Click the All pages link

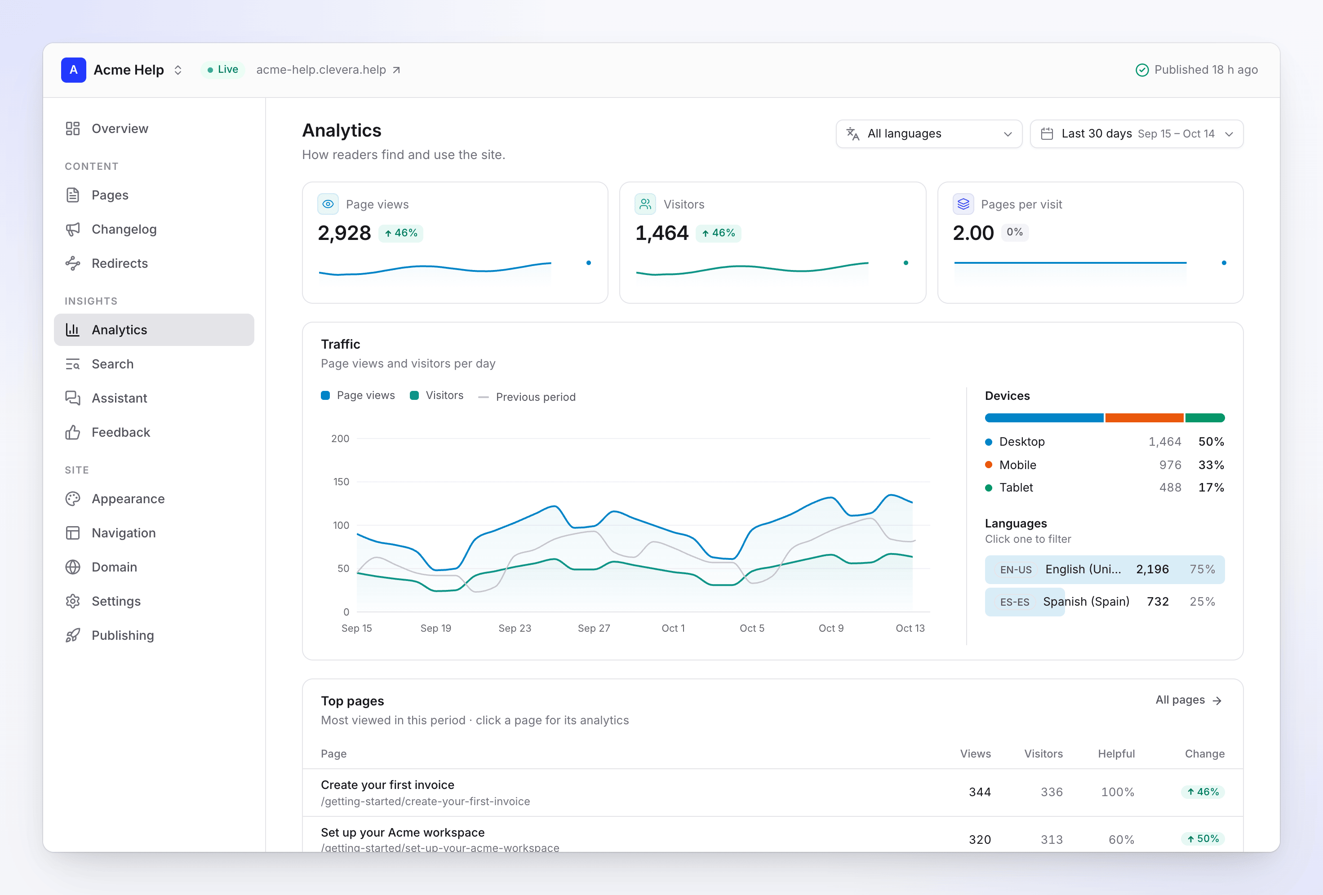[1189, 700]
